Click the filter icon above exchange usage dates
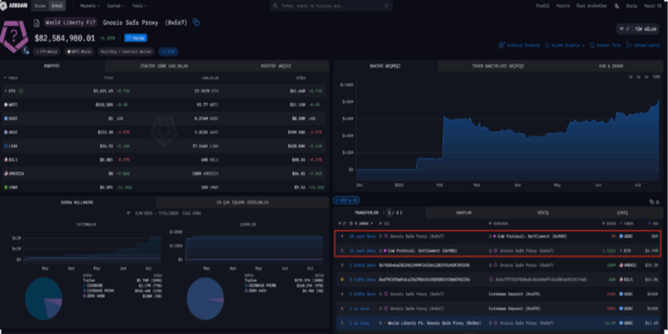 pos(128,213)
